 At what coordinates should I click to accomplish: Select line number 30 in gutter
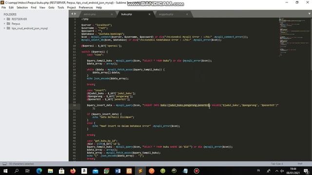click(75, 105)
